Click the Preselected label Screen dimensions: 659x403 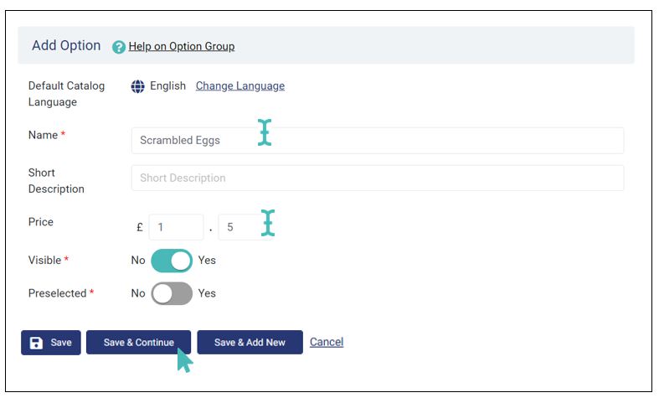57,293
